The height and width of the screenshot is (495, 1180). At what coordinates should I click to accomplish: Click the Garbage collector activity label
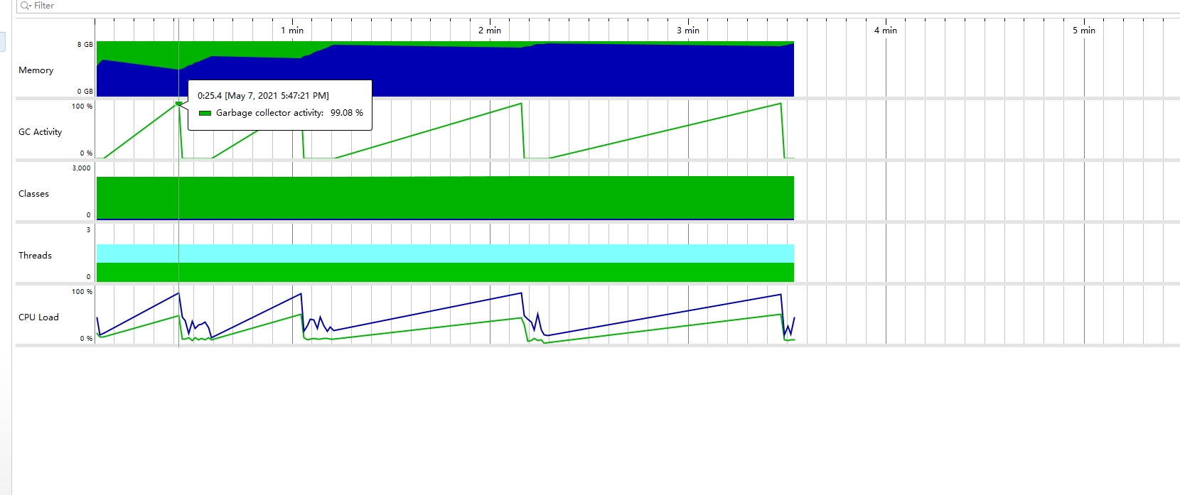pyautogui.click(x=270, y=113)
